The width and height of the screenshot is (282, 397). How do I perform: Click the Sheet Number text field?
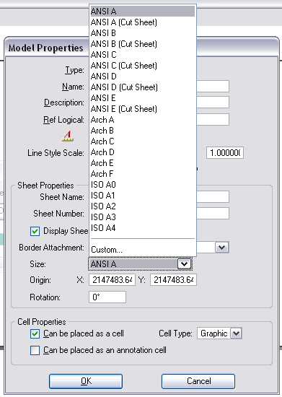pos(213,214)
